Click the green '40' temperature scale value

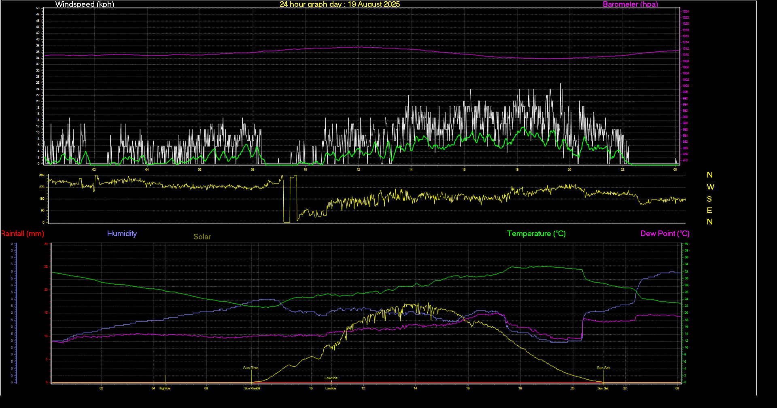click(686, 243)
